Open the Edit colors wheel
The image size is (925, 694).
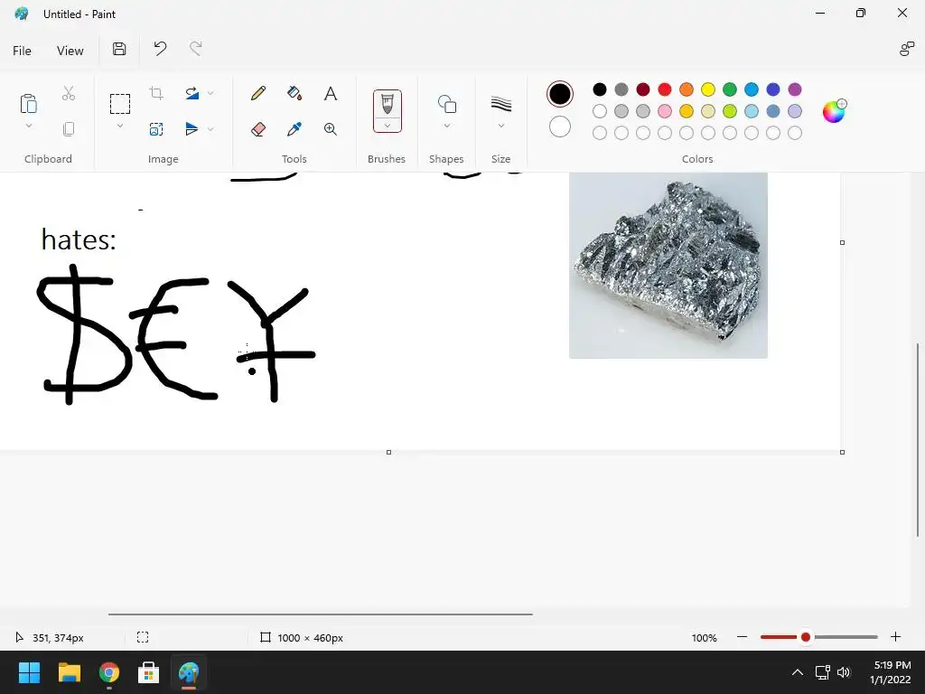[834, 111]
